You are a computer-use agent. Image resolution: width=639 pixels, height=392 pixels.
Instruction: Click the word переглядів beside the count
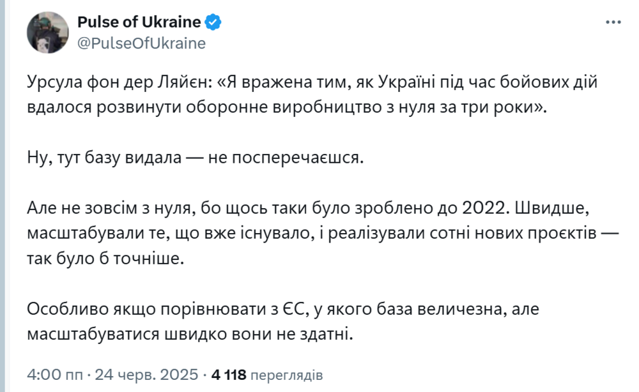point(287,373)
